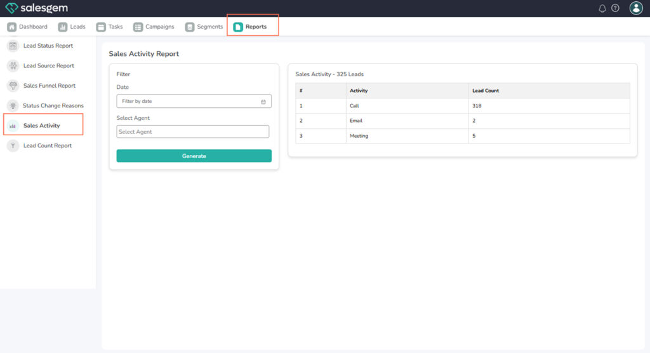Screen dimensions: 650x353
Task: Open the Select Agent dropdown
Action: [192, 131]
